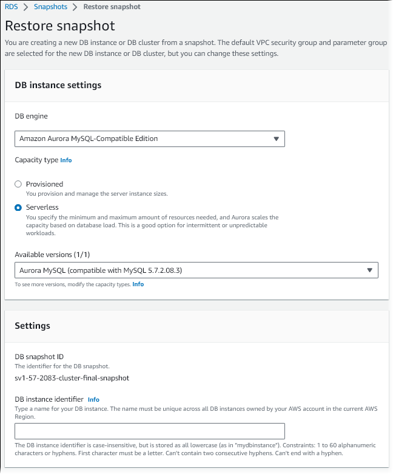Go to the Snapshots breadcrumb link
Image resolution: width=393 pixels, height=474 pixels.
(50, 7)
